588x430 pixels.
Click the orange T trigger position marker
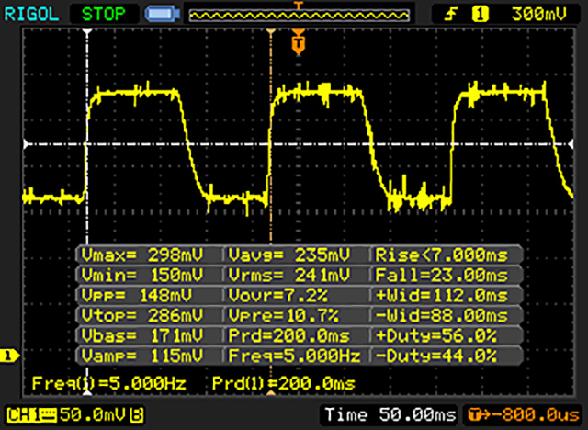click(297, 42)
